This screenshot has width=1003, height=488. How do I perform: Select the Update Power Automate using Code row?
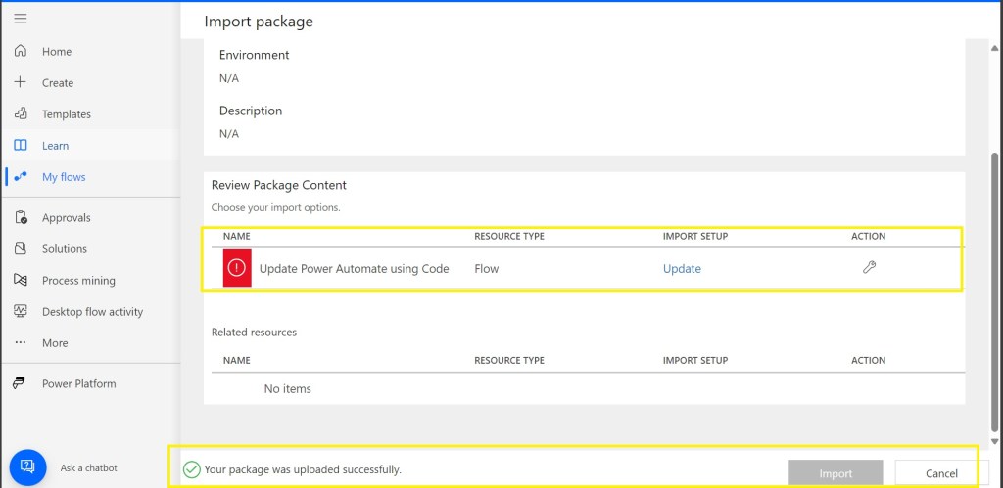(354, 269)
